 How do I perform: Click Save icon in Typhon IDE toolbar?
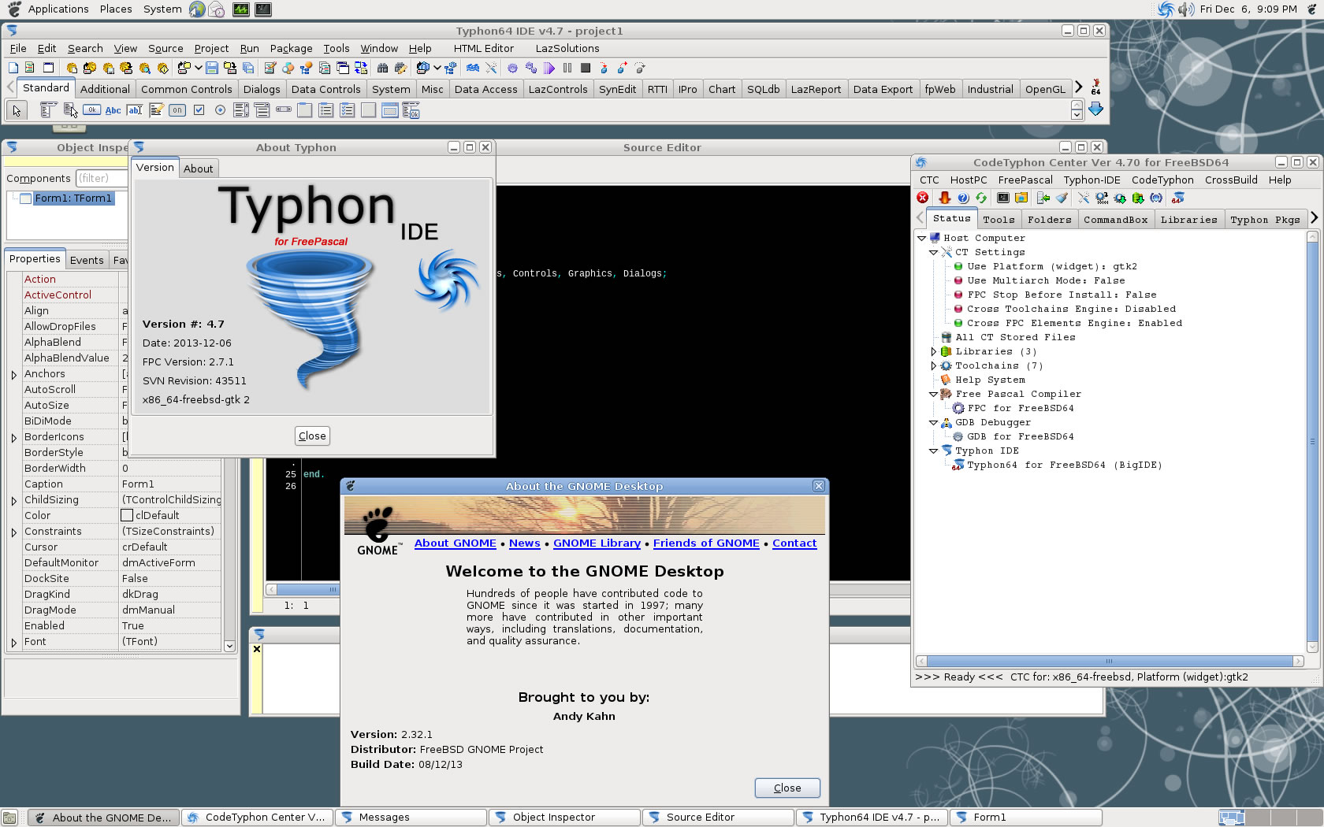212,69
